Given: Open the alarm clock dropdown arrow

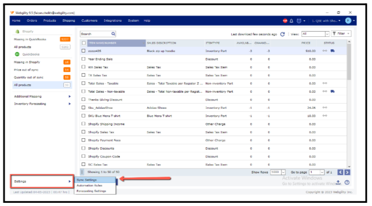Looking at the screenshot, I should pos(304,21).
